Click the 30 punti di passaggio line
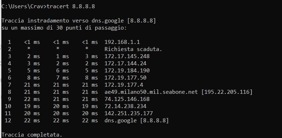Image resolution: width=282 pixels, height=138 pixels. [64, 28]
